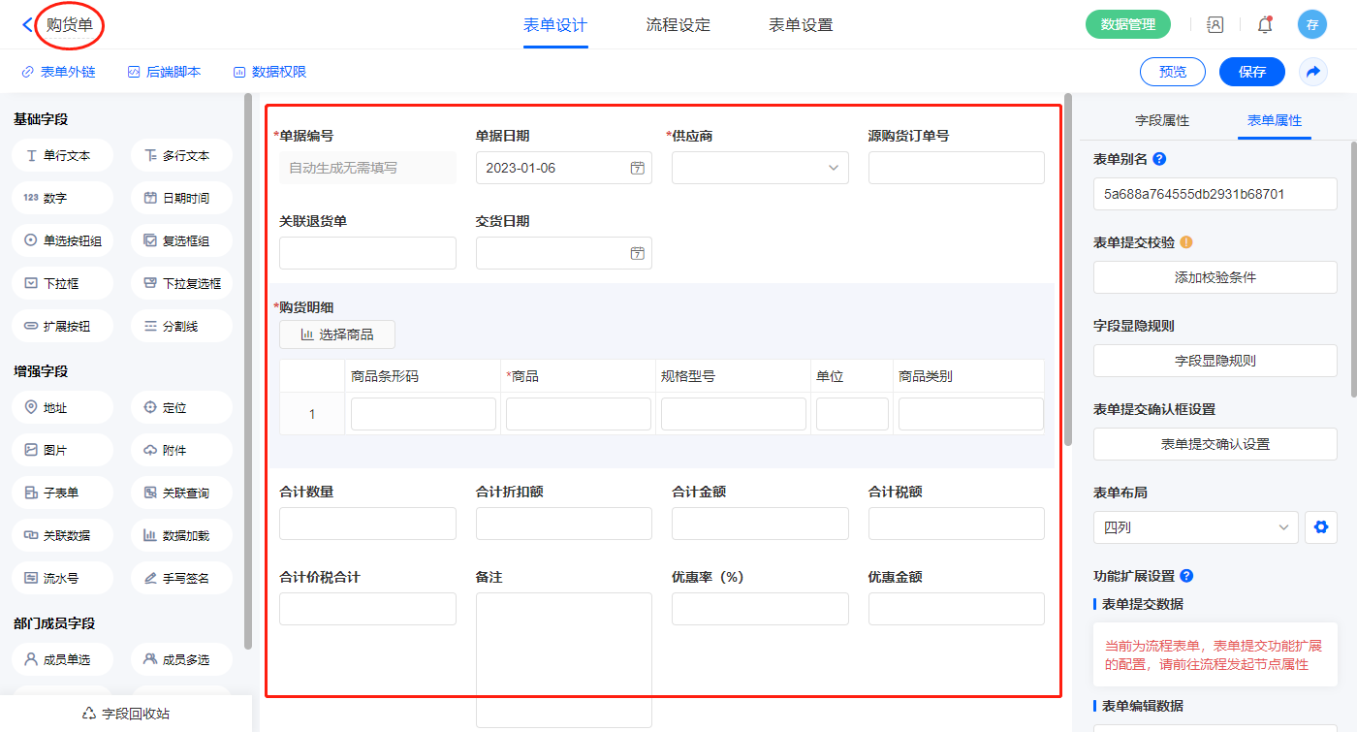
Task: Click the contacts icon in top bar
Action: (x=1215, y=25)
